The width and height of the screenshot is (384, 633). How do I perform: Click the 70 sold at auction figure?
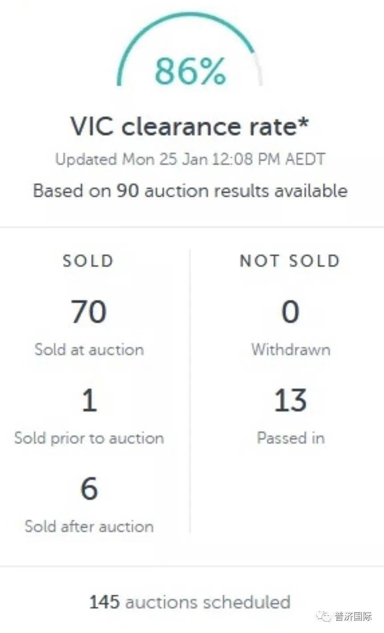[x=89, y=311]
